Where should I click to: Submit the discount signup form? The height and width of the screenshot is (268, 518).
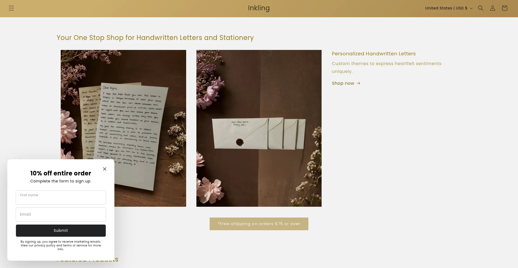click(61, 230)
